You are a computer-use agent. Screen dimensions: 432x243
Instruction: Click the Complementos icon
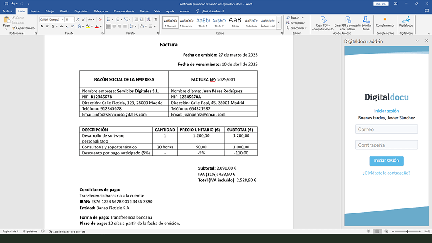(x=385, y=19)
